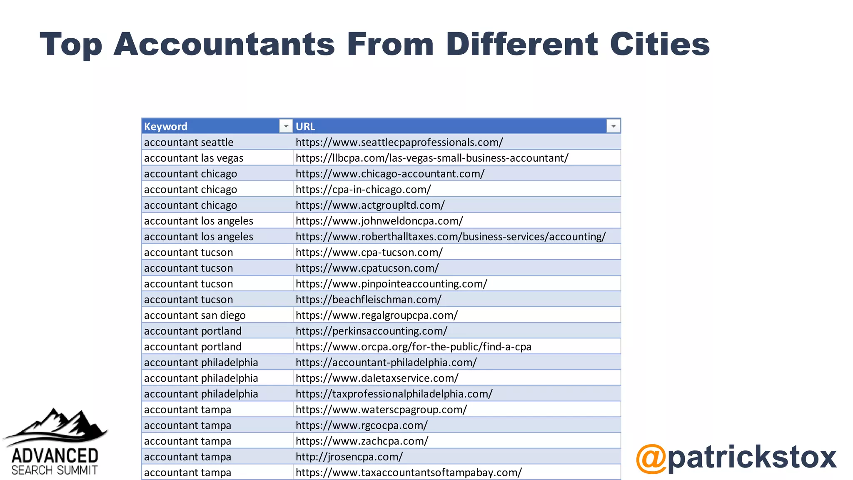Open the orcpa.org find-a-cpa URL
The width and height of the screenshot is (853, 480).
coord(413,347)
